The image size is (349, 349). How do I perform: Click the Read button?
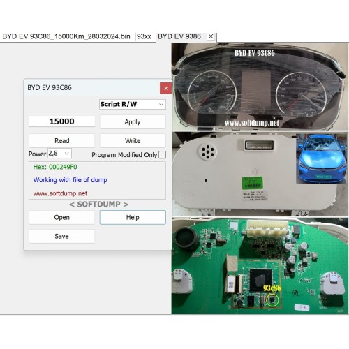point(61,140)
